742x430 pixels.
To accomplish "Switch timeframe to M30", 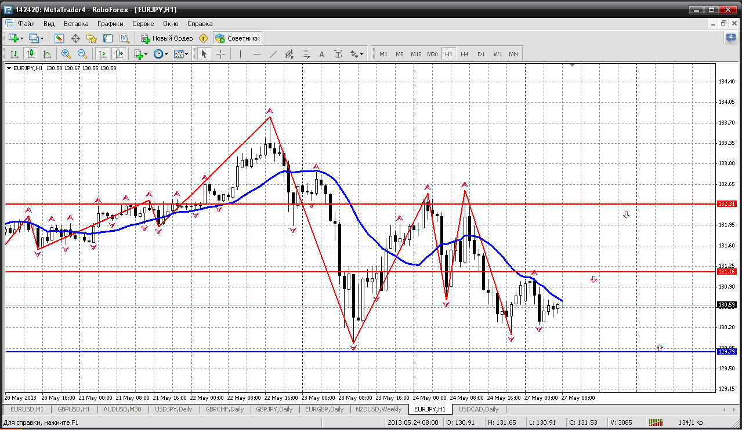I will 432,54.
